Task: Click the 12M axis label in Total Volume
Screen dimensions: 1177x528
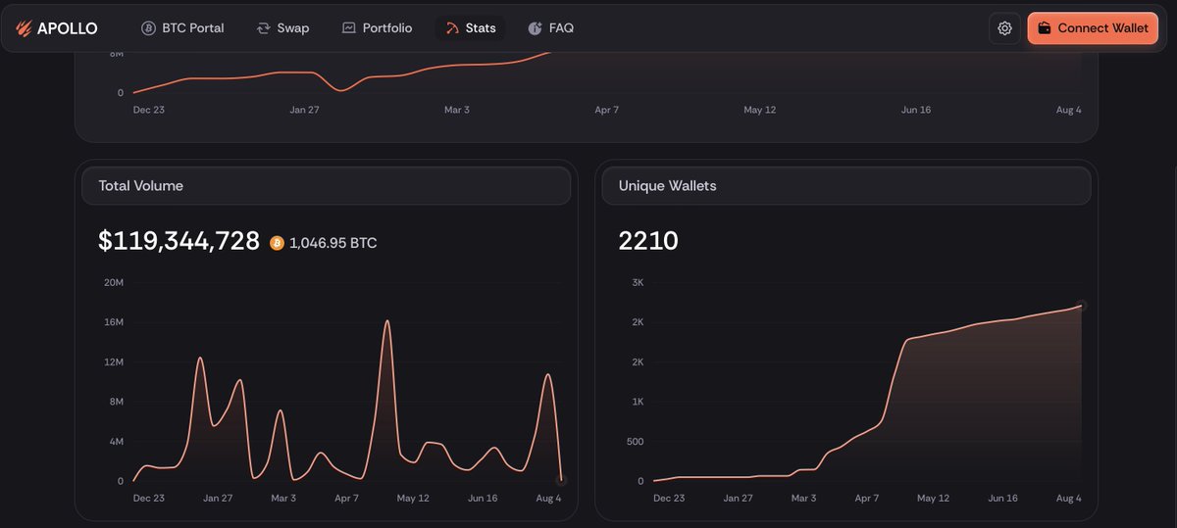Action: 113,362
